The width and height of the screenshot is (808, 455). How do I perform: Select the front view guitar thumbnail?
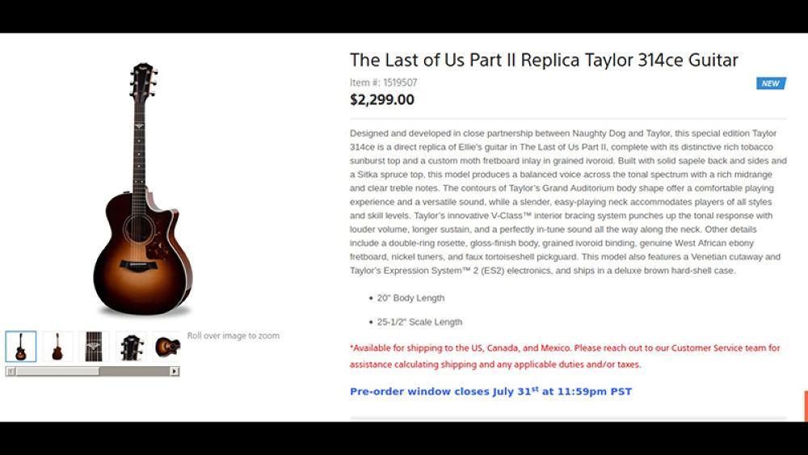pos(21,347)
